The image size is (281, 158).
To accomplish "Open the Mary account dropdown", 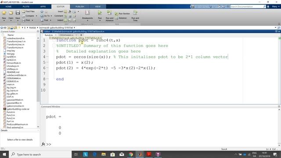I will (x=276, y=7).
